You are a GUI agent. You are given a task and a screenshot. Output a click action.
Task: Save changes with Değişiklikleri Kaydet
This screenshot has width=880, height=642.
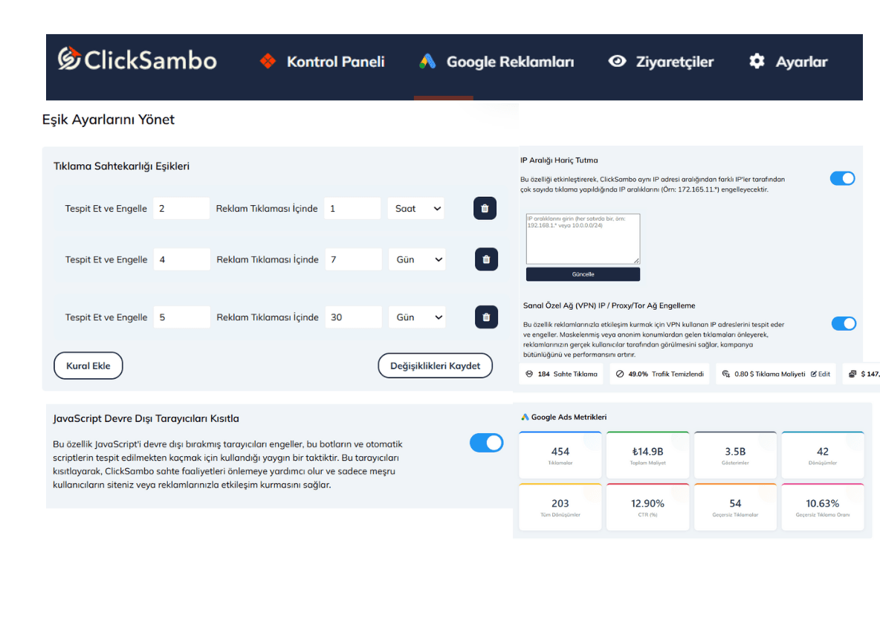(435, 365)
